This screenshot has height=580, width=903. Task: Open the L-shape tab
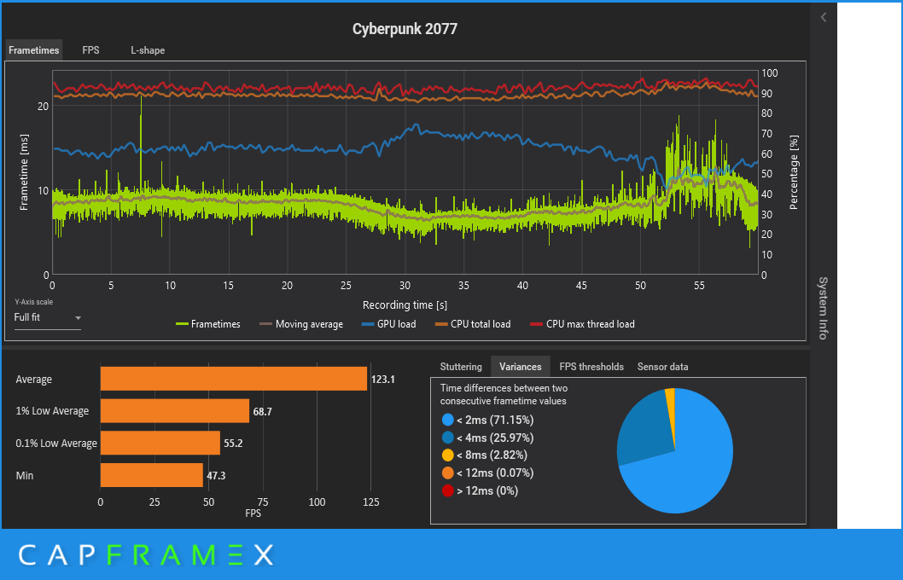[148, 50]
